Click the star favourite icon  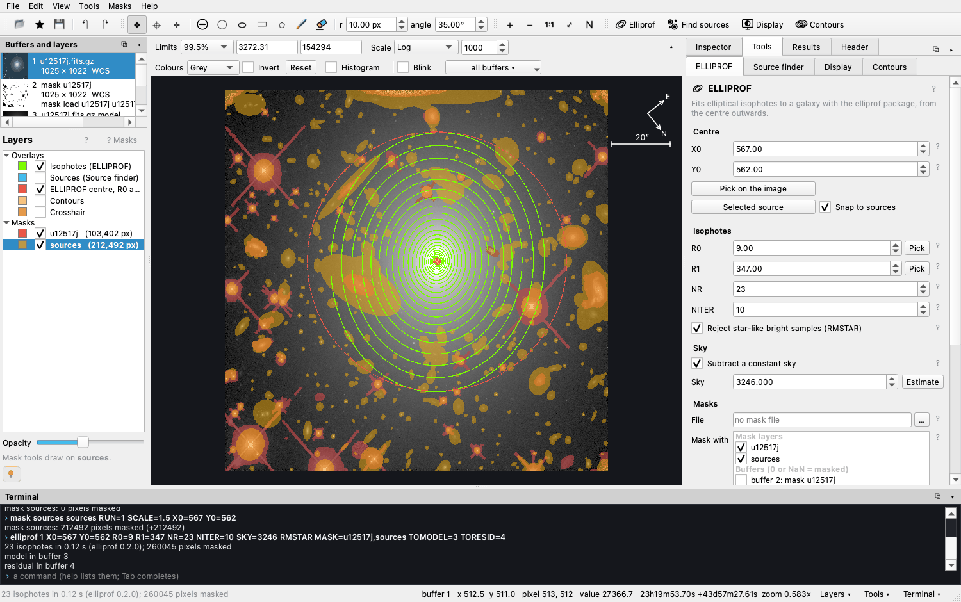click(x=40, y=24)
